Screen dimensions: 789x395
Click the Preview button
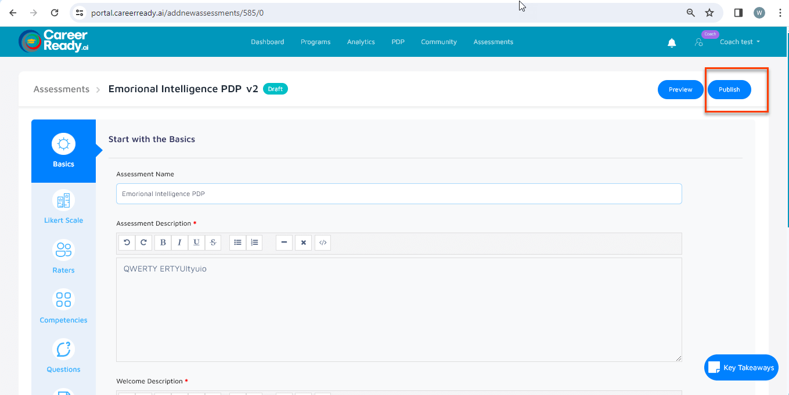coord(680,89)
